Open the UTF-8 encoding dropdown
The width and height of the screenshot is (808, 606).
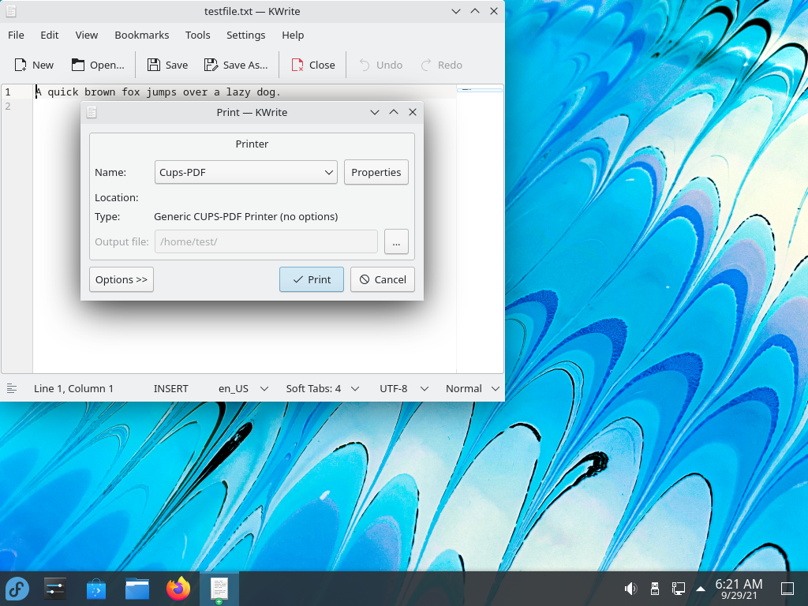click(x=404, y=388)
